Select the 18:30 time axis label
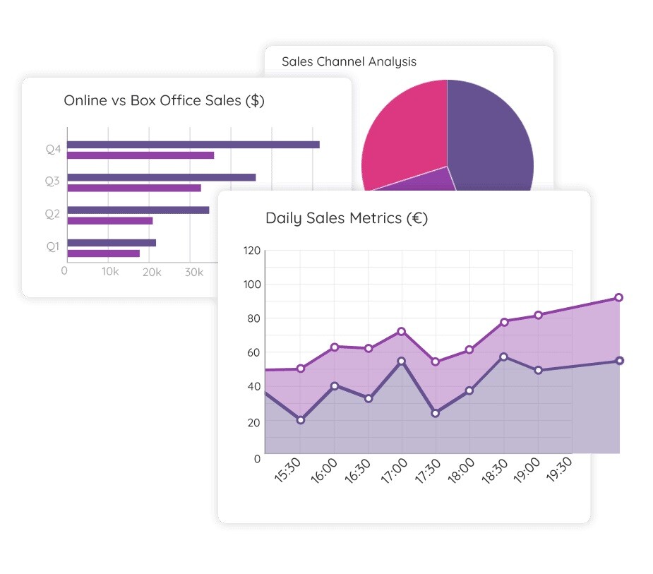Screen dimensions: 653x574 pyautogui.click(x=495, y=471)
